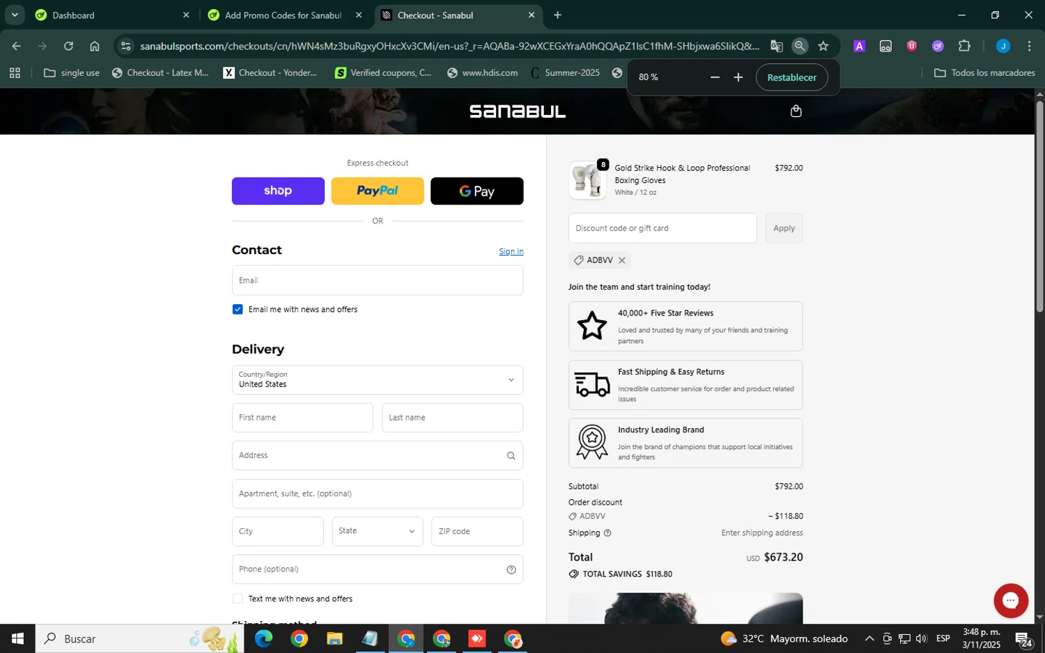Go back to the previous page

17,46
